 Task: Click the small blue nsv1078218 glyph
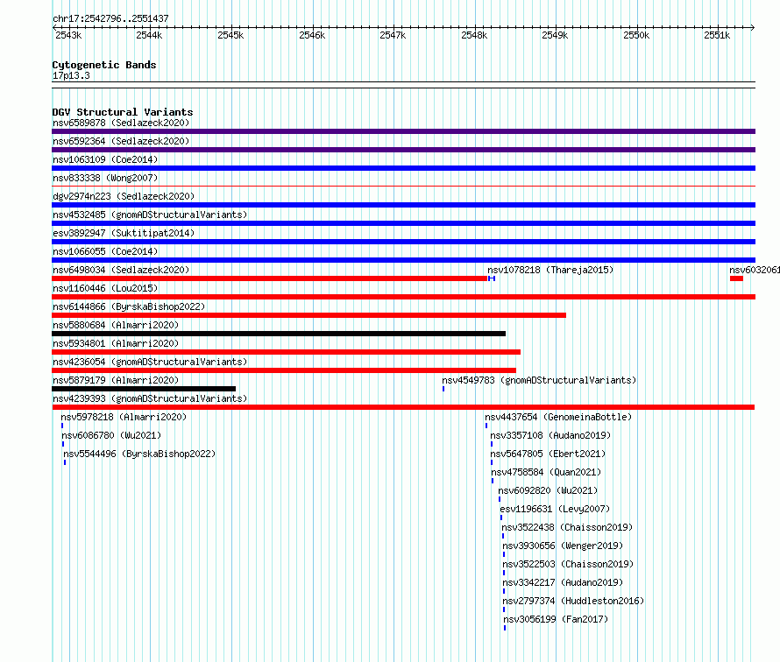(492, 278)
